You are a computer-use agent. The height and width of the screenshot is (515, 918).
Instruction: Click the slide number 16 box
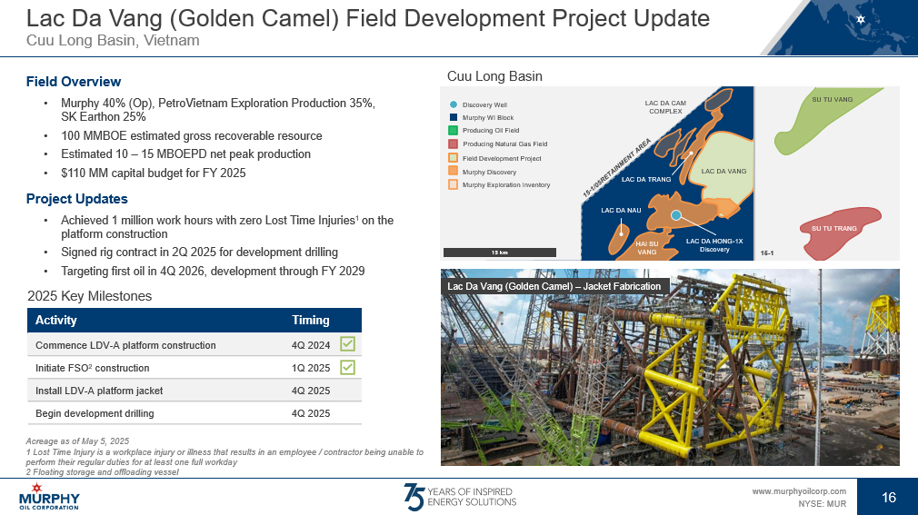[x=888, y=497]
